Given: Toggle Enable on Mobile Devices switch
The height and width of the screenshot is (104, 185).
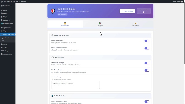Looking at the screenshot, I should pos(147,101).
